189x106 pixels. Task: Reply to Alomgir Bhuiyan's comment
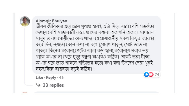click(x=51, y=78)
